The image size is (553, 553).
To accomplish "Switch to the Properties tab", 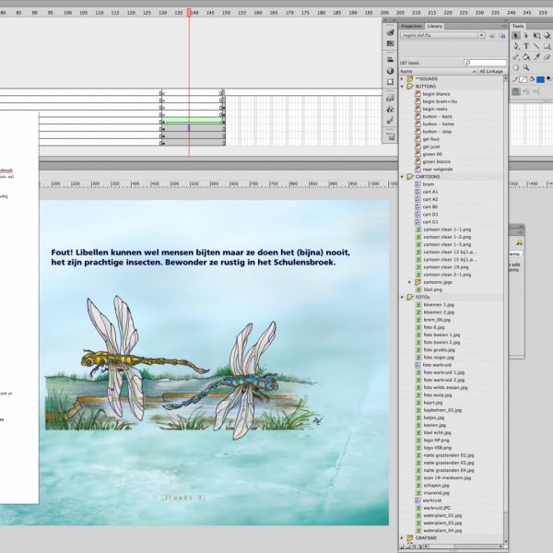I will point(410,26).
